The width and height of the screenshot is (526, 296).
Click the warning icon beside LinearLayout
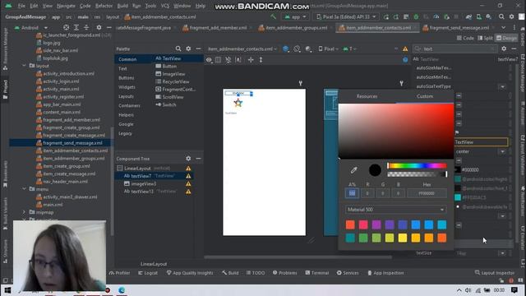coord(188,168)
